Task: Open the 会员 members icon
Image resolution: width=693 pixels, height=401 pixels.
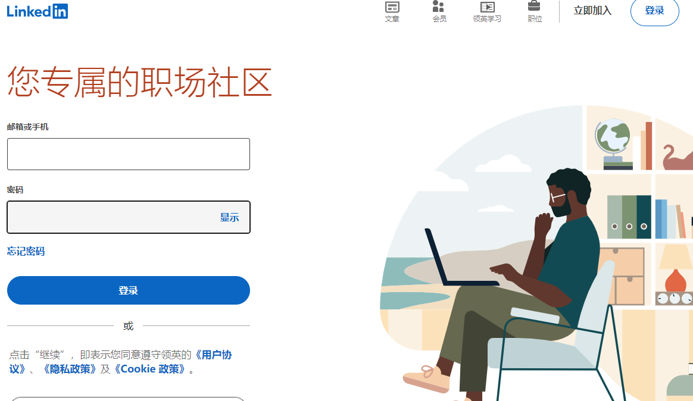Action: 439,12
